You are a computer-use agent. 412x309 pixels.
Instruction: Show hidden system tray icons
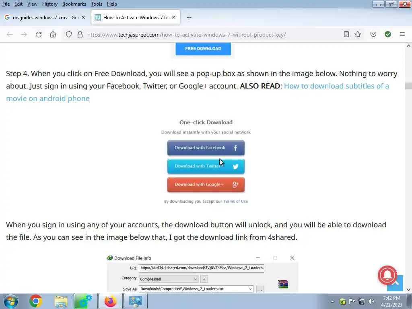[x=332, y=301]
